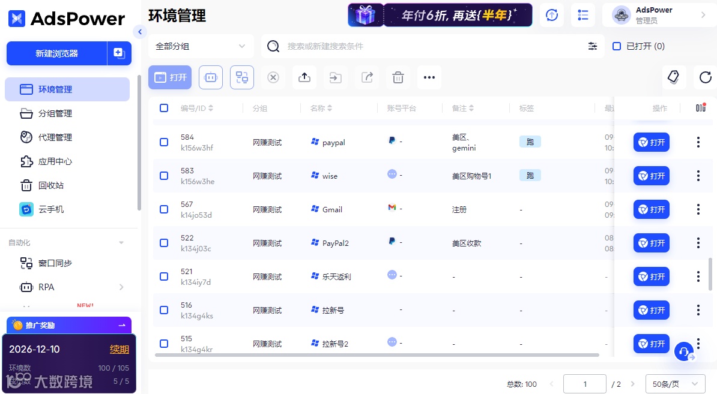Expand the RPA submenu arrow
Screen dimensions: 717x394
[x=121, y=287]
